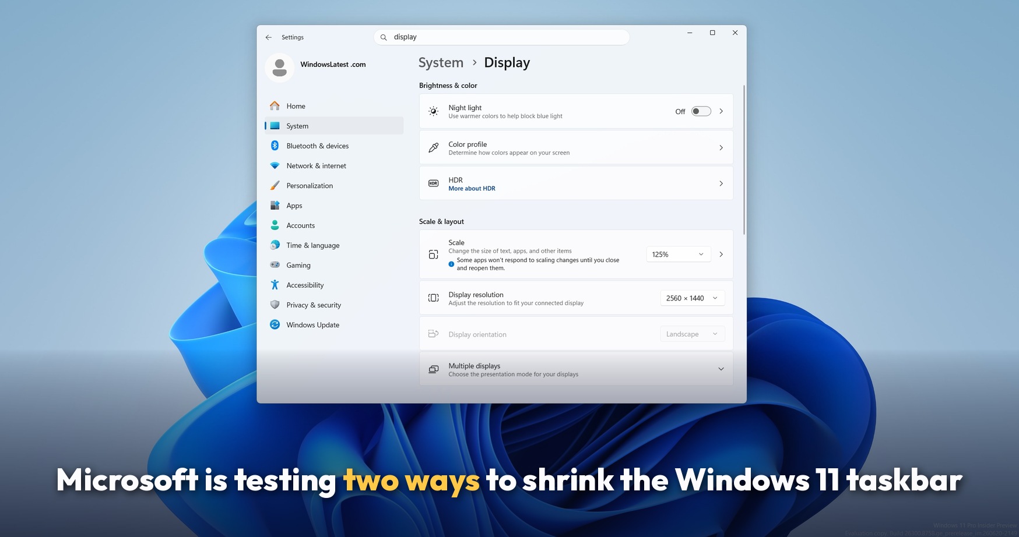Click the Privacy shield icon
The width and height of the screenshot is (1019, 537).
click(x=275, y=305)
